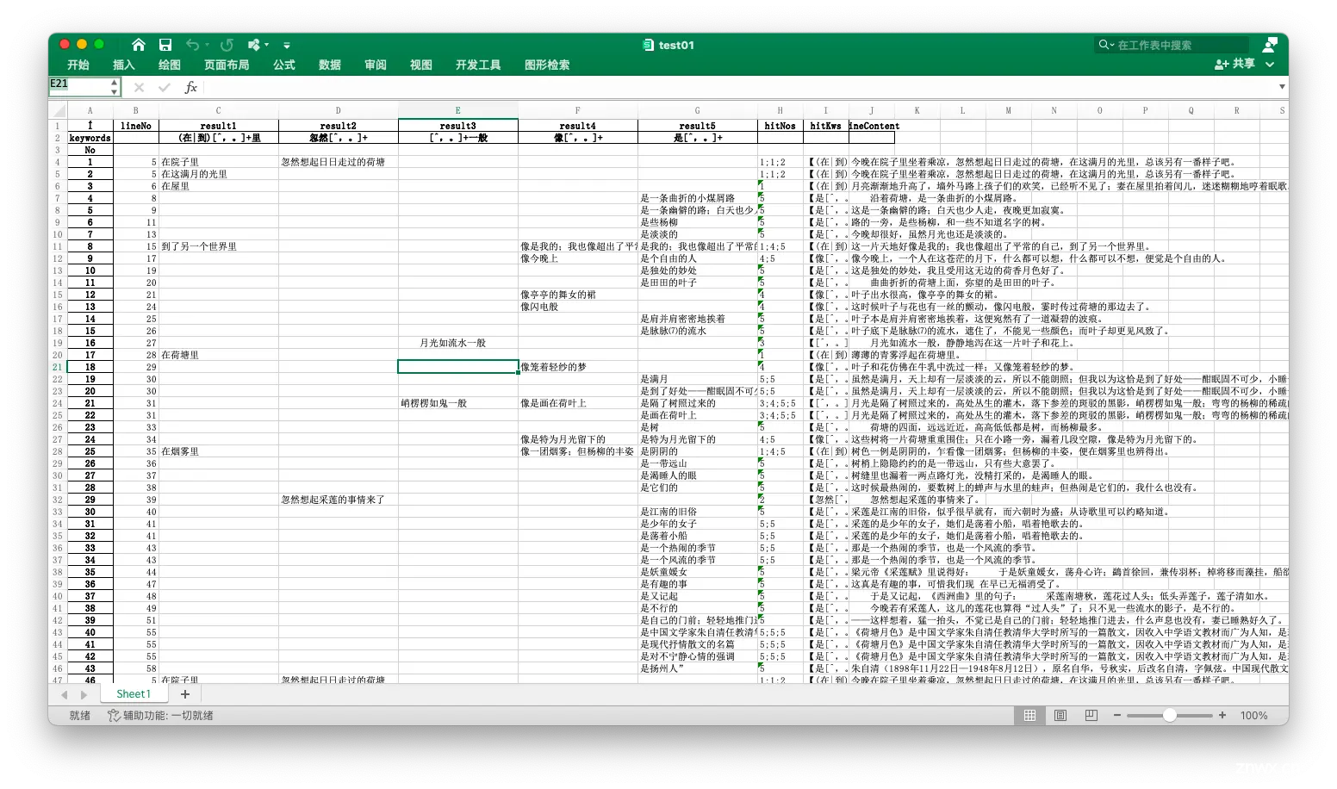Open the feedback person icon at top right

1270,45
